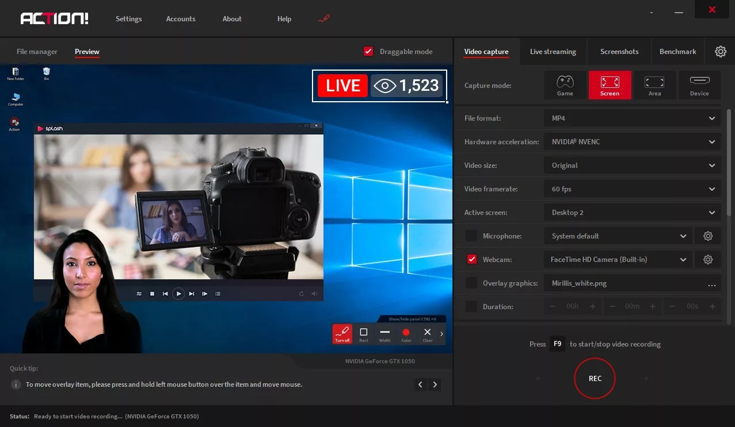The height and width of the screenshot is (427, 735).
Task: Toggle Draggable mode checkbox
Action: [x=369, y=51]
